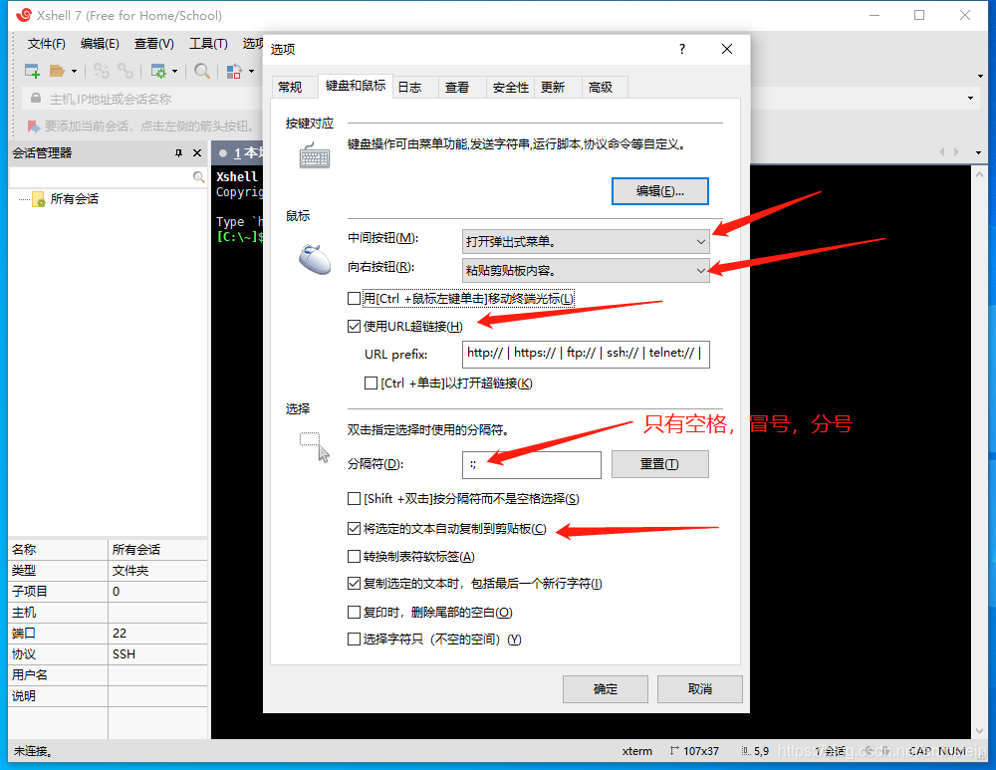Enable 转换制表符软标签(A) checkbox
Screen dimensions: 996x770
point(354,557)
